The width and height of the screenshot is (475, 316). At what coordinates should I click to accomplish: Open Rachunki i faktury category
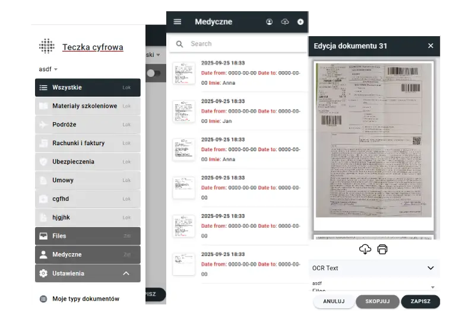pyautogui.click(x=88, y=143)
